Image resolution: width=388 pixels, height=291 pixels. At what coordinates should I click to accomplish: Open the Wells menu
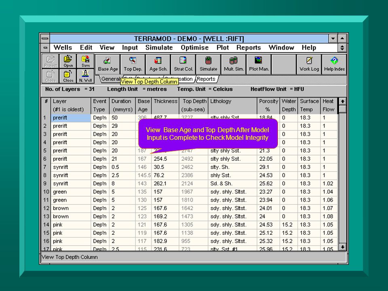[x=63, y=48]
